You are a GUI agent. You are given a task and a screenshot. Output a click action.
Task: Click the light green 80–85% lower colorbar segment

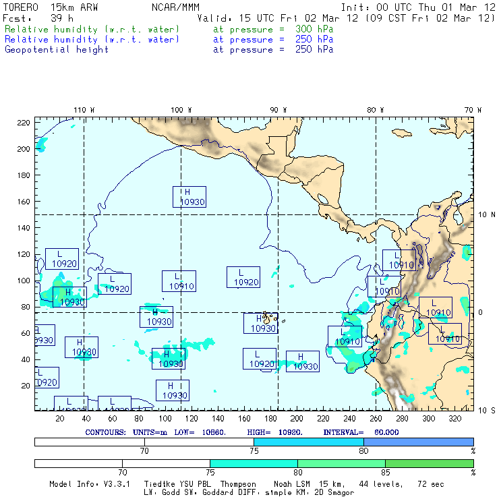(341, 463)
